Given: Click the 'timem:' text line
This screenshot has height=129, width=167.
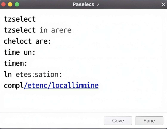Looking at the screenshot, I should (15, 63).
